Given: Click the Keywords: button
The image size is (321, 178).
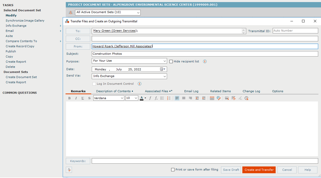Looking at the screenshot, I should tap(78, 161).
